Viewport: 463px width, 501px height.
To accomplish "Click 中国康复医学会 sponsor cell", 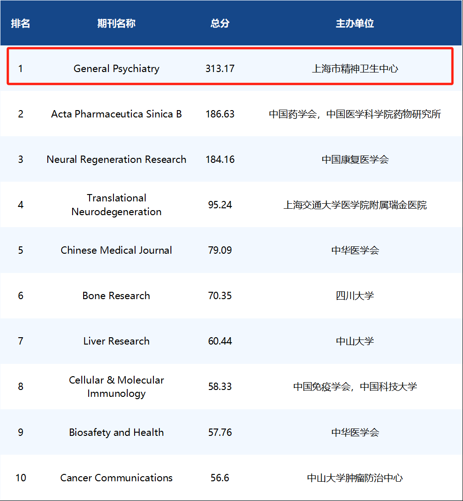I will pyautogui.click(x=355, y=160).
